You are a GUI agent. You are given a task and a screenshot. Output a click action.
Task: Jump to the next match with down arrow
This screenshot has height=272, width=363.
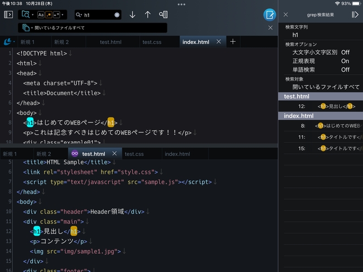[x=133, y=15]
